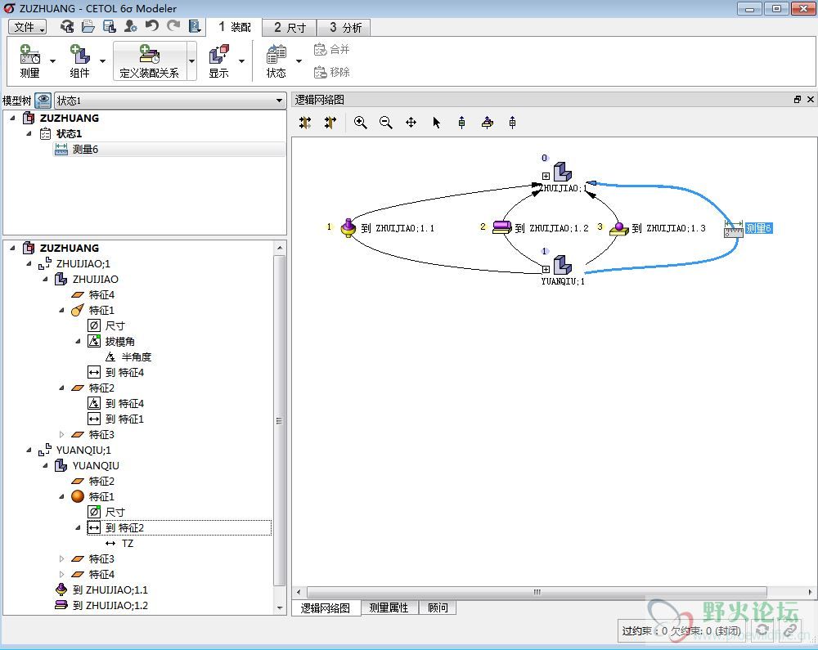Viewport: 818px width, 650px height.
Task: Click the 合并 merge button
Action: [x=332, y=50]
